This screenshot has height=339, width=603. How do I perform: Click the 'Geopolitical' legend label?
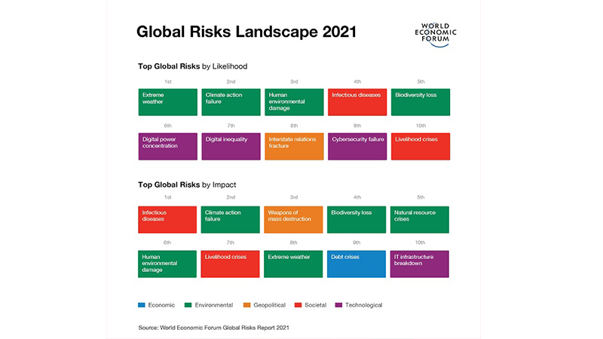click(270, 305)
